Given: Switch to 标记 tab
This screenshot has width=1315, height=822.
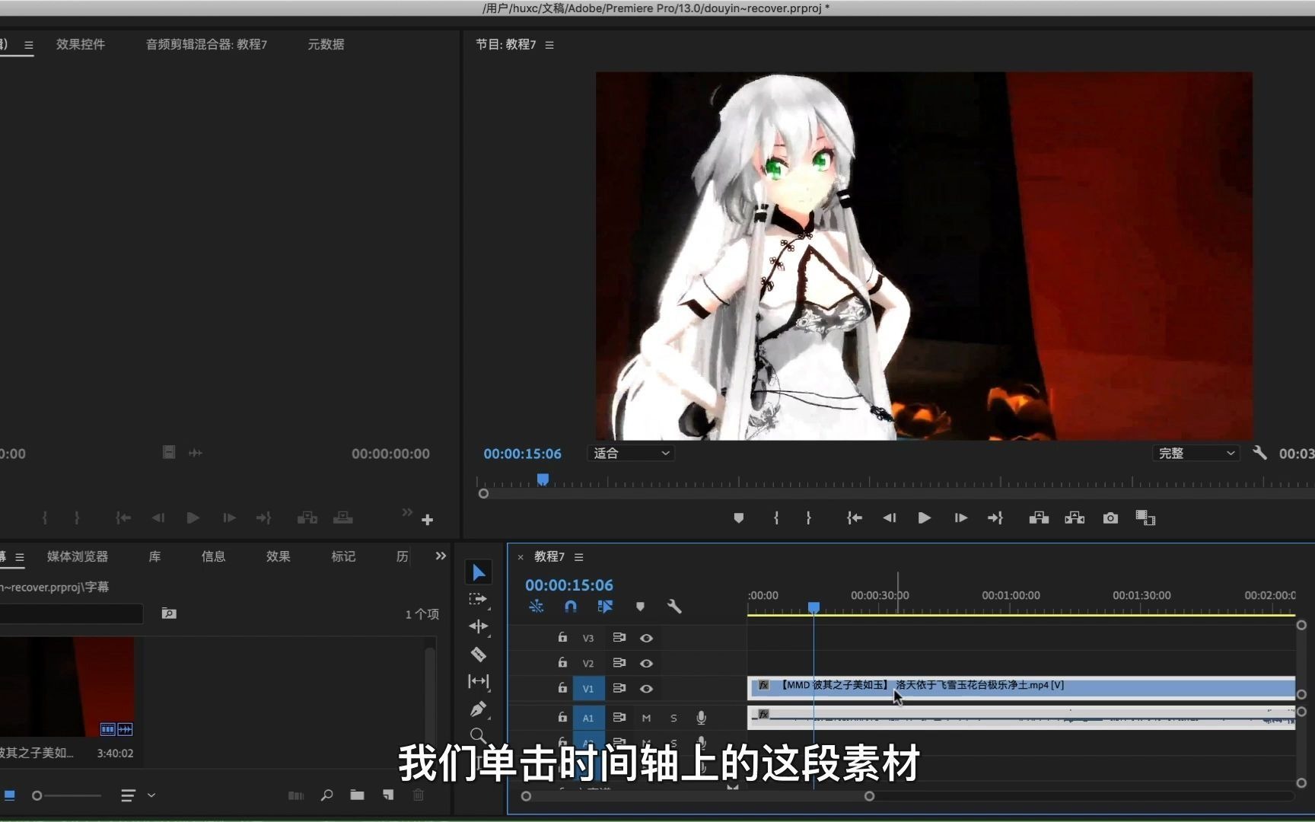Looking at the screenshot, I should 343,556.
